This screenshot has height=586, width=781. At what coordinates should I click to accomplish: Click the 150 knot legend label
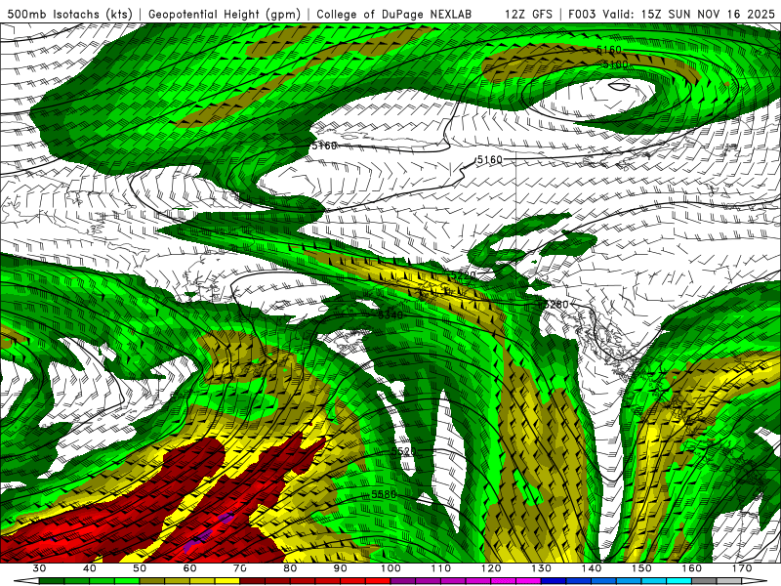641,568
